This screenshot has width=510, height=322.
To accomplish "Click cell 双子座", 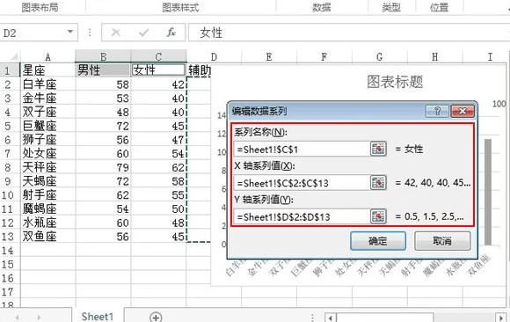I will 47,112.
